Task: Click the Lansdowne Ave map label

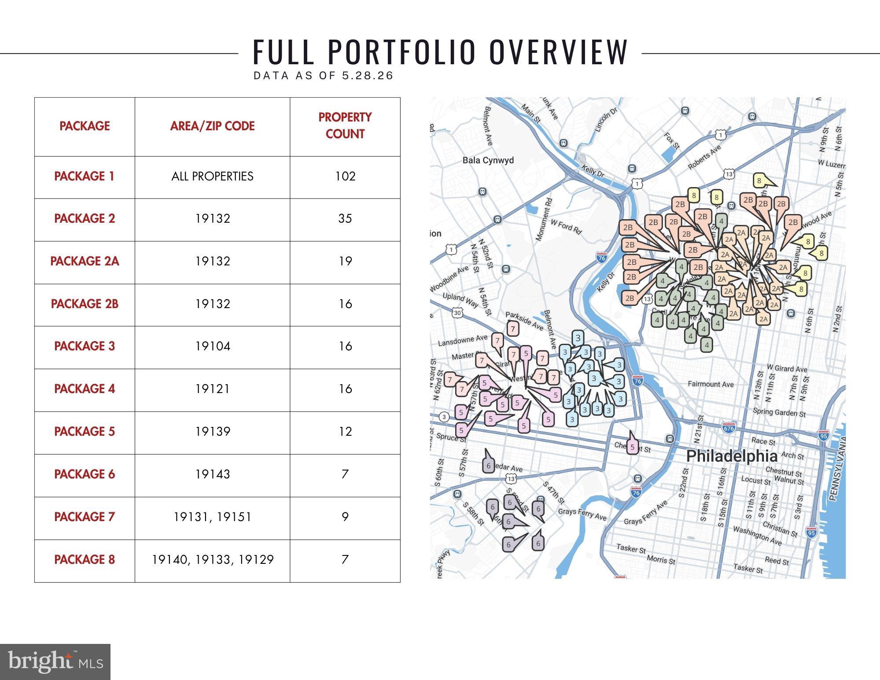Action: tap(463, 340)
